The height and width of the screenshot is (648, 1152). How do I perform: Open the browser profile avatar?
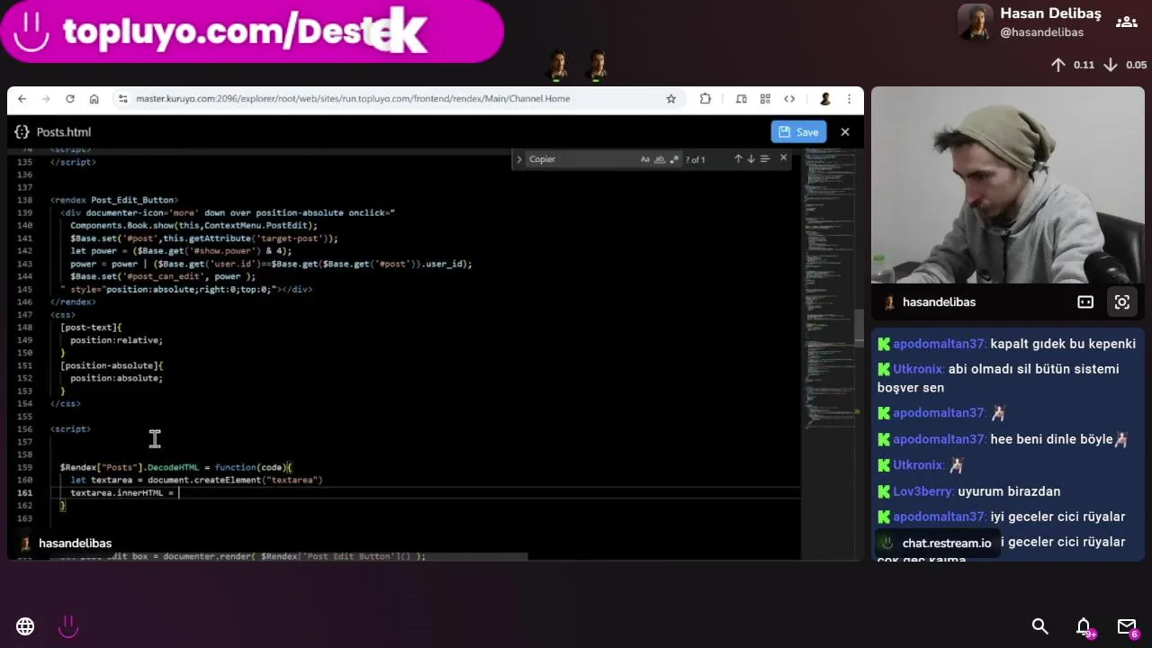[x=825, y=99]
